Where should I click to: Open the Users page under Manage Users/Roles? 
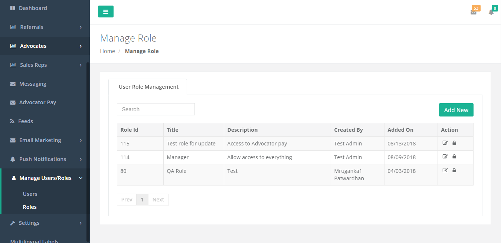[x=30, y=194]
